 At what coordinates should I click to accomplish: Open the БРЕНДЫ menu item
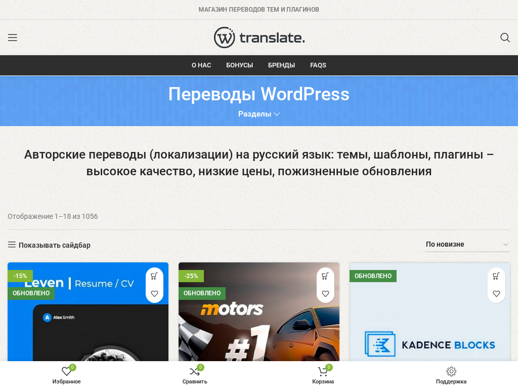point(281,65)
